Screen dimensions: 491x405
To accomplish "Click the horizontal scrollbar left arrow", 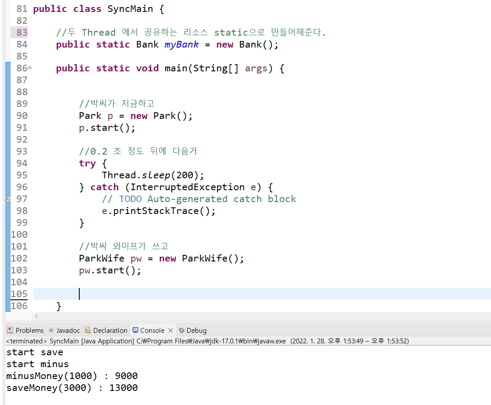I will point(36,317).
